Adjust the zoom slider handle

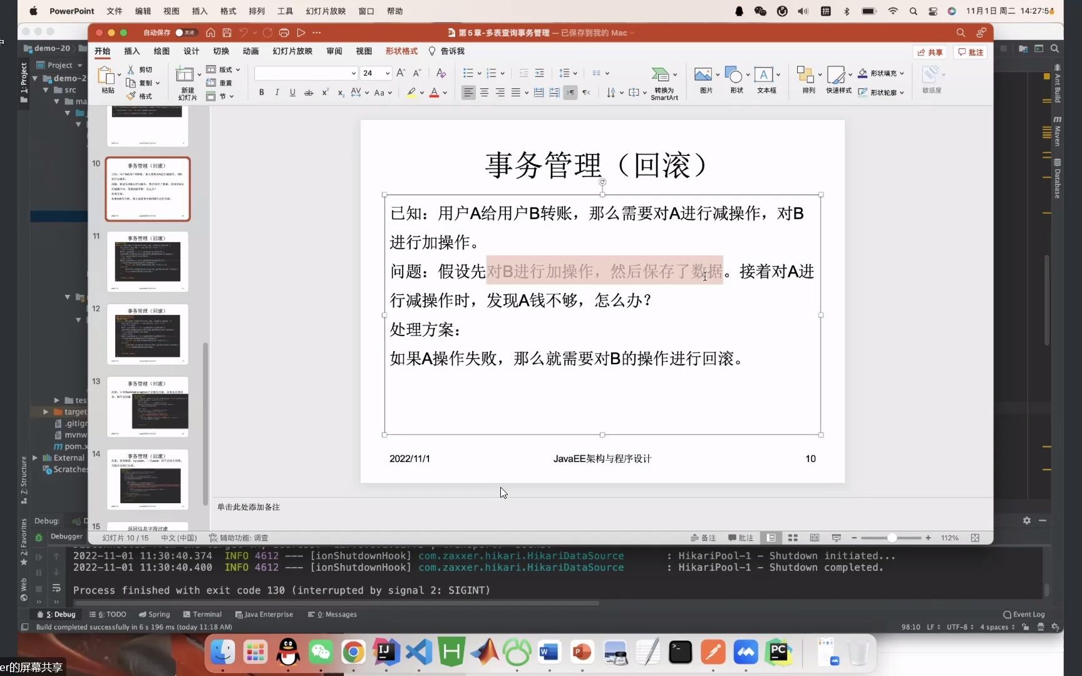coord(892,538)
